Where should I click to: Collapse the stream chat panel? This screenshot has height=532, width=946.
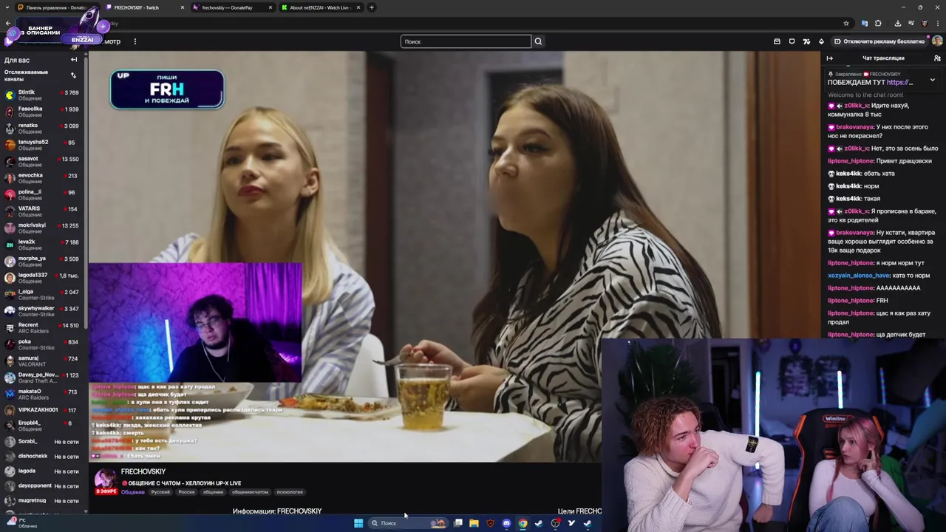click(x=829, y=58)
